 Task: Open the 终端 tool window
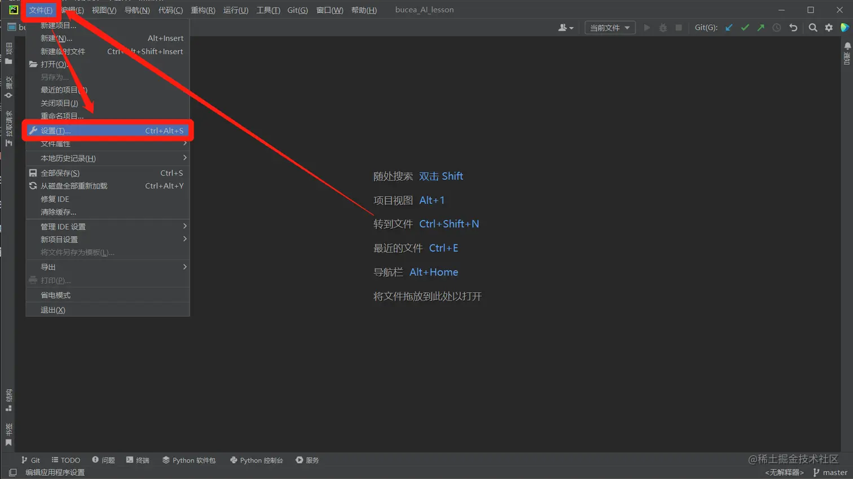point(138,460)
